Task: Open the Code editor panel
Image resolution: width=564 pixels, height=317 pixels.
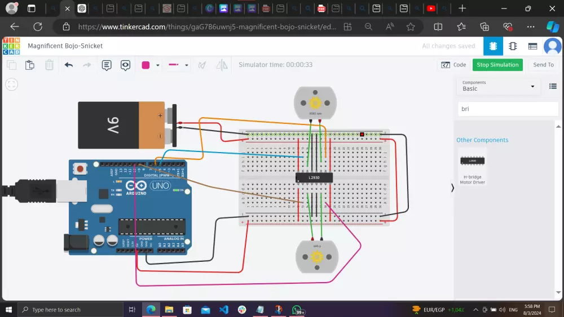Action: 454,65
